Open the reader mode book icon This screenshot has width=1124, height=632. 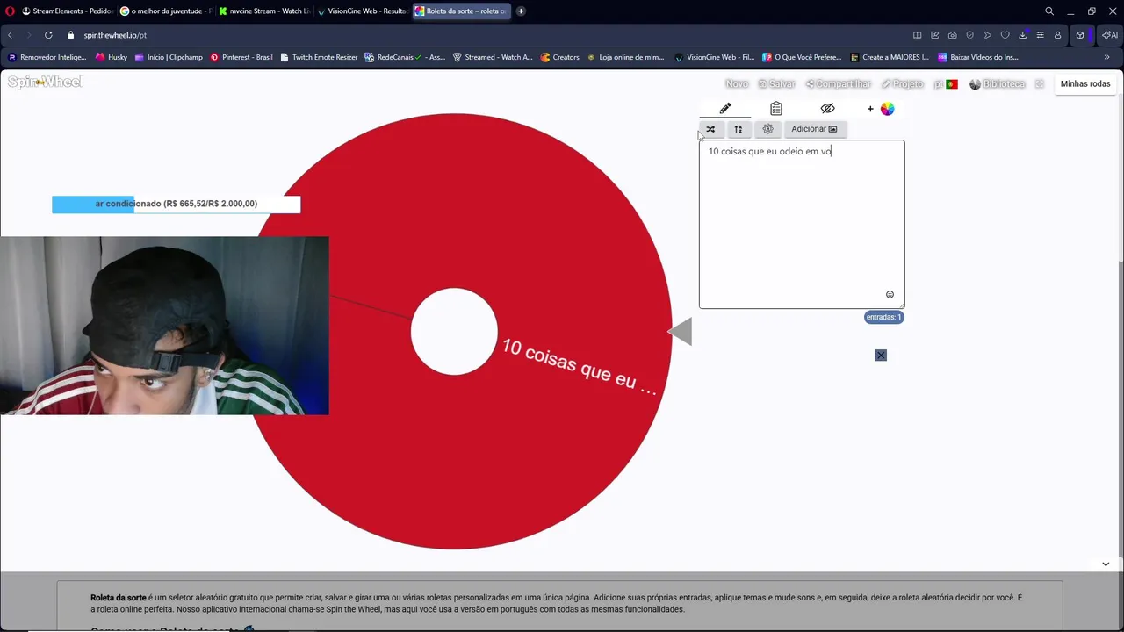click(x=917, y=35)
